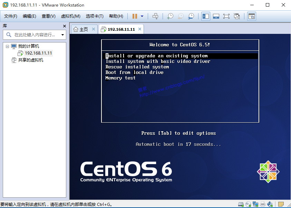The image size is (291, 208).
Task: Toggle the library sidebar view
Action: tap(206, 16)
